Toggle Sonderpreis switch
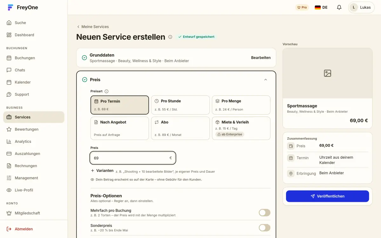Image resolution: width=381 pixels, height=238 pixels. [x=264, y=228]
